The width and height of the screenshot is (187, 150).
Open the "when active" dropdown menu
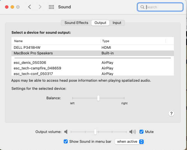(x=130, y=141)
